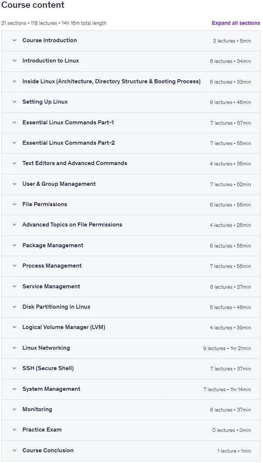Expand the Essential Linux Commands Part-1 section

[x=131, y=123]
